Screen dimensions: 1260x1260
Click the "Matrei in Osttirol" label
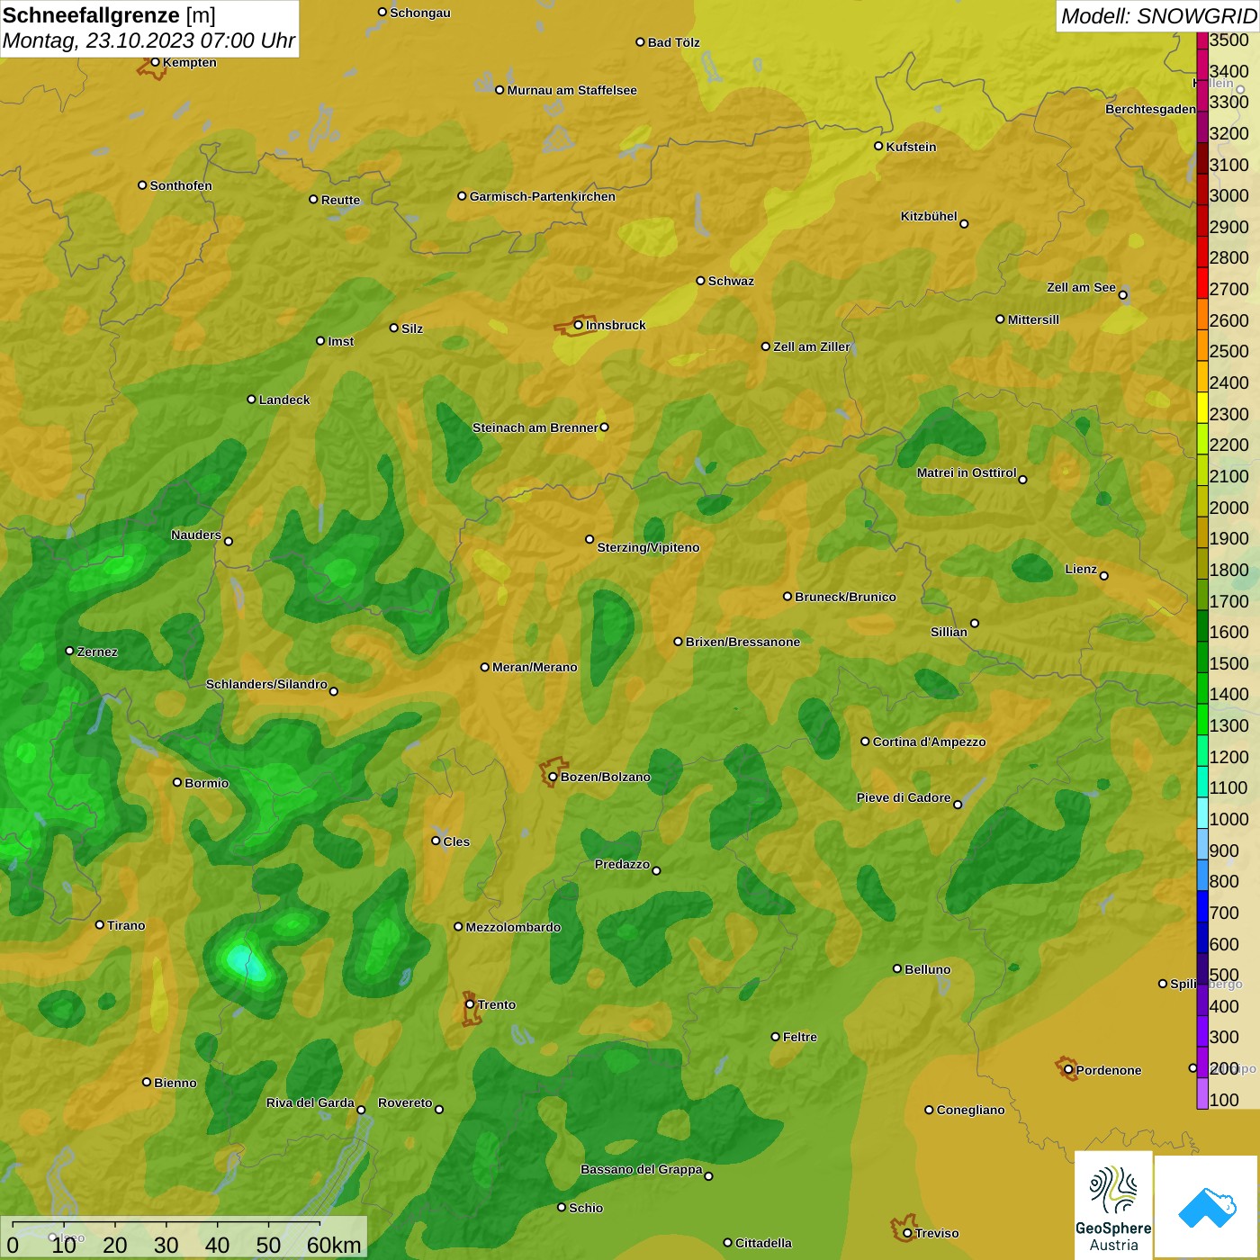(967, 472)
